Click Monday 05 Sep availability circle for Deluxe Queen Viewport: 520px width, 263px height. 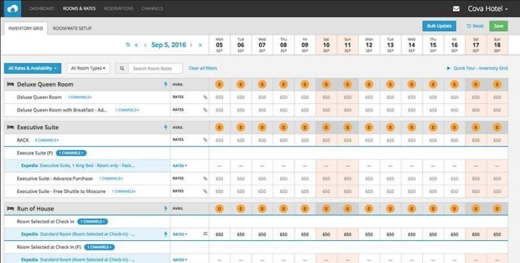point(220,84)
